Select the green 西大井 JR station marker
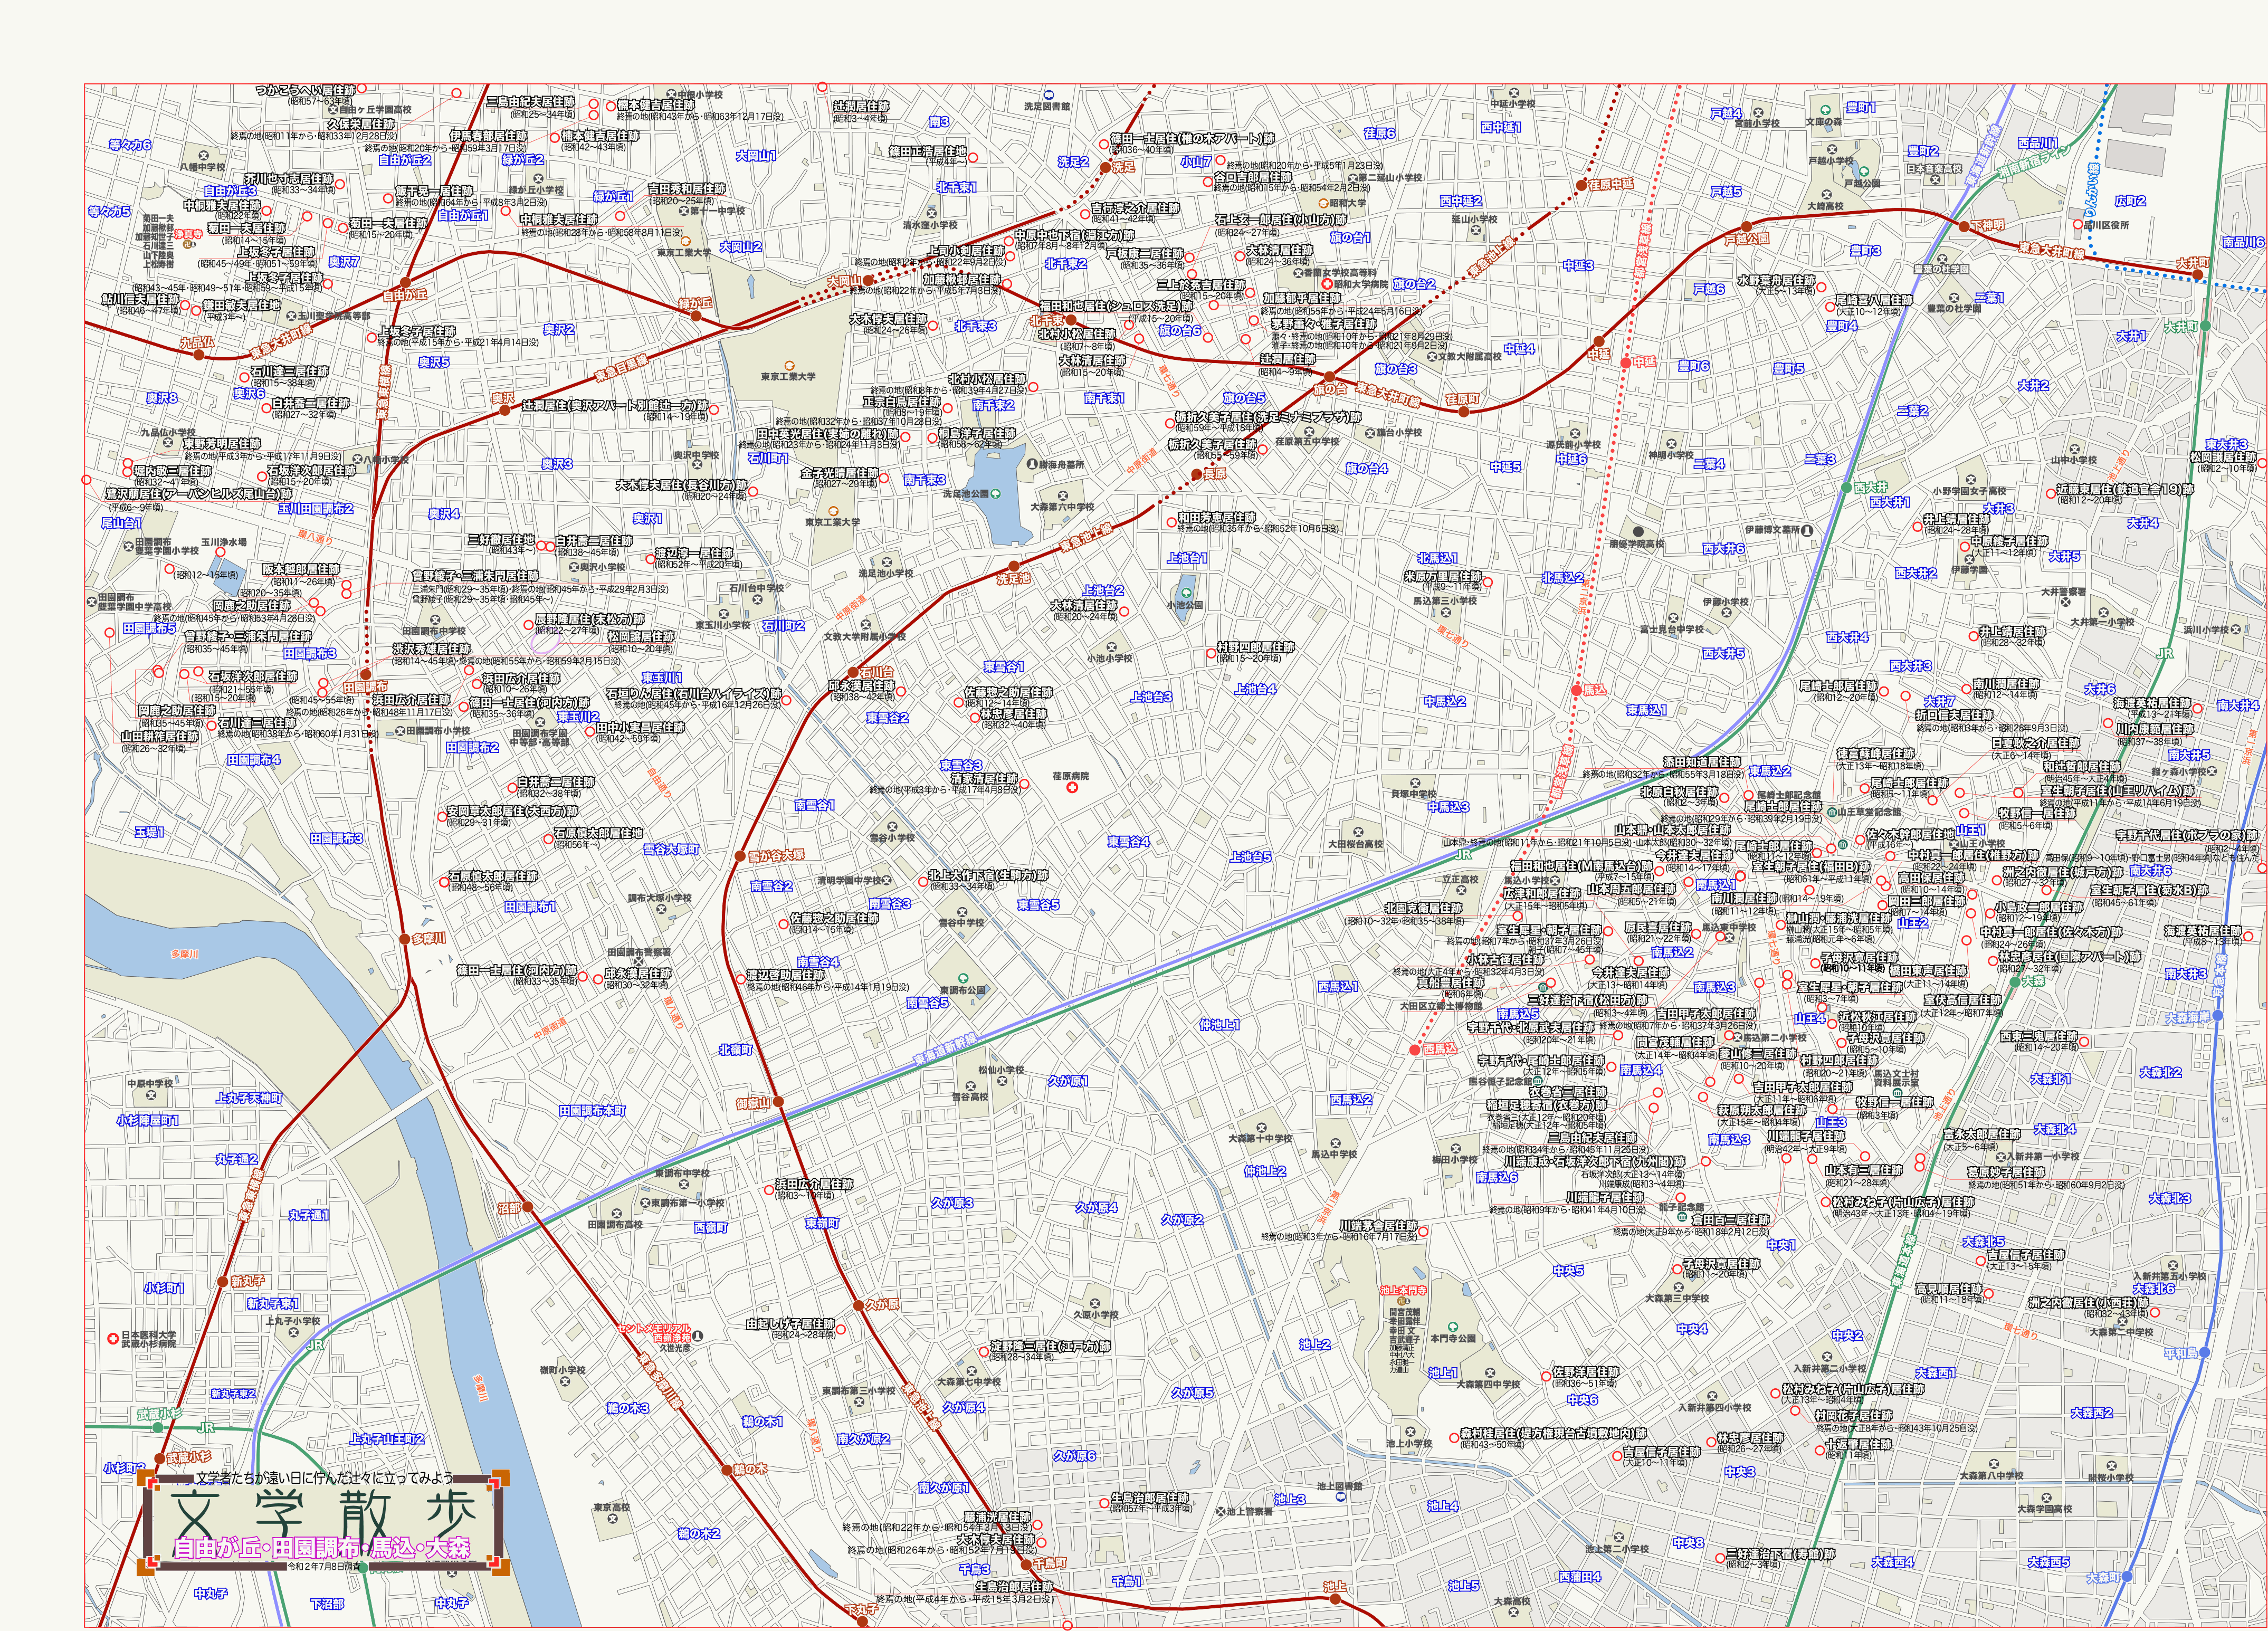2268x1631 pixels. point(1847,488)
